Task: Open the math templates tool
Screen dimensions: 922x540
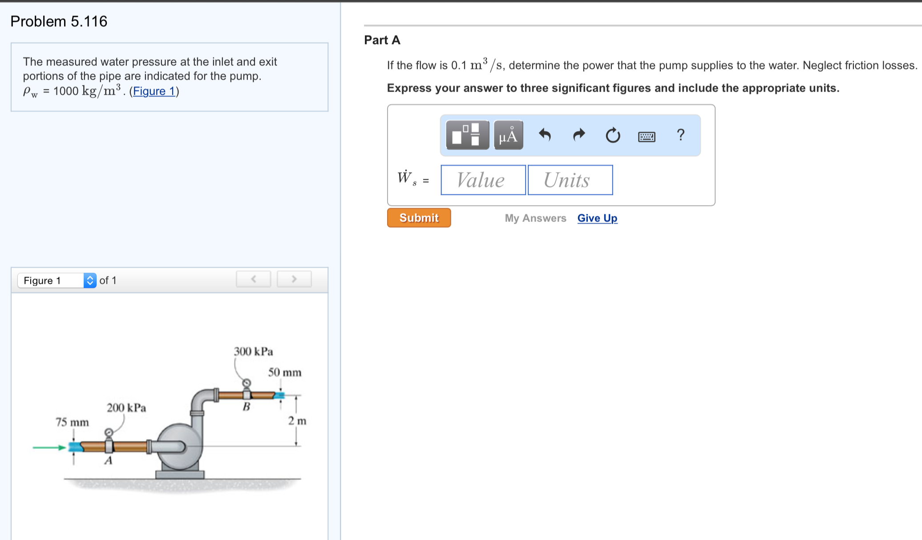Action: point(467,135)
